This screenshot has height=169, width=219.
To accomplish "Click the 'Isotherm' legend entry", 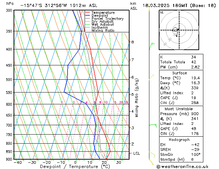I will point(100,27).
